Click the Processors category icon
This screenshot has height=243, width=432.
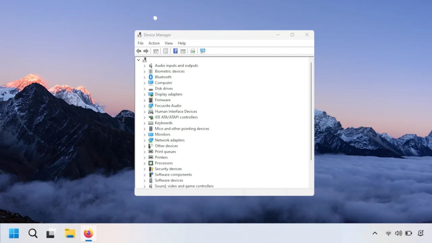[x=151, y=163]
